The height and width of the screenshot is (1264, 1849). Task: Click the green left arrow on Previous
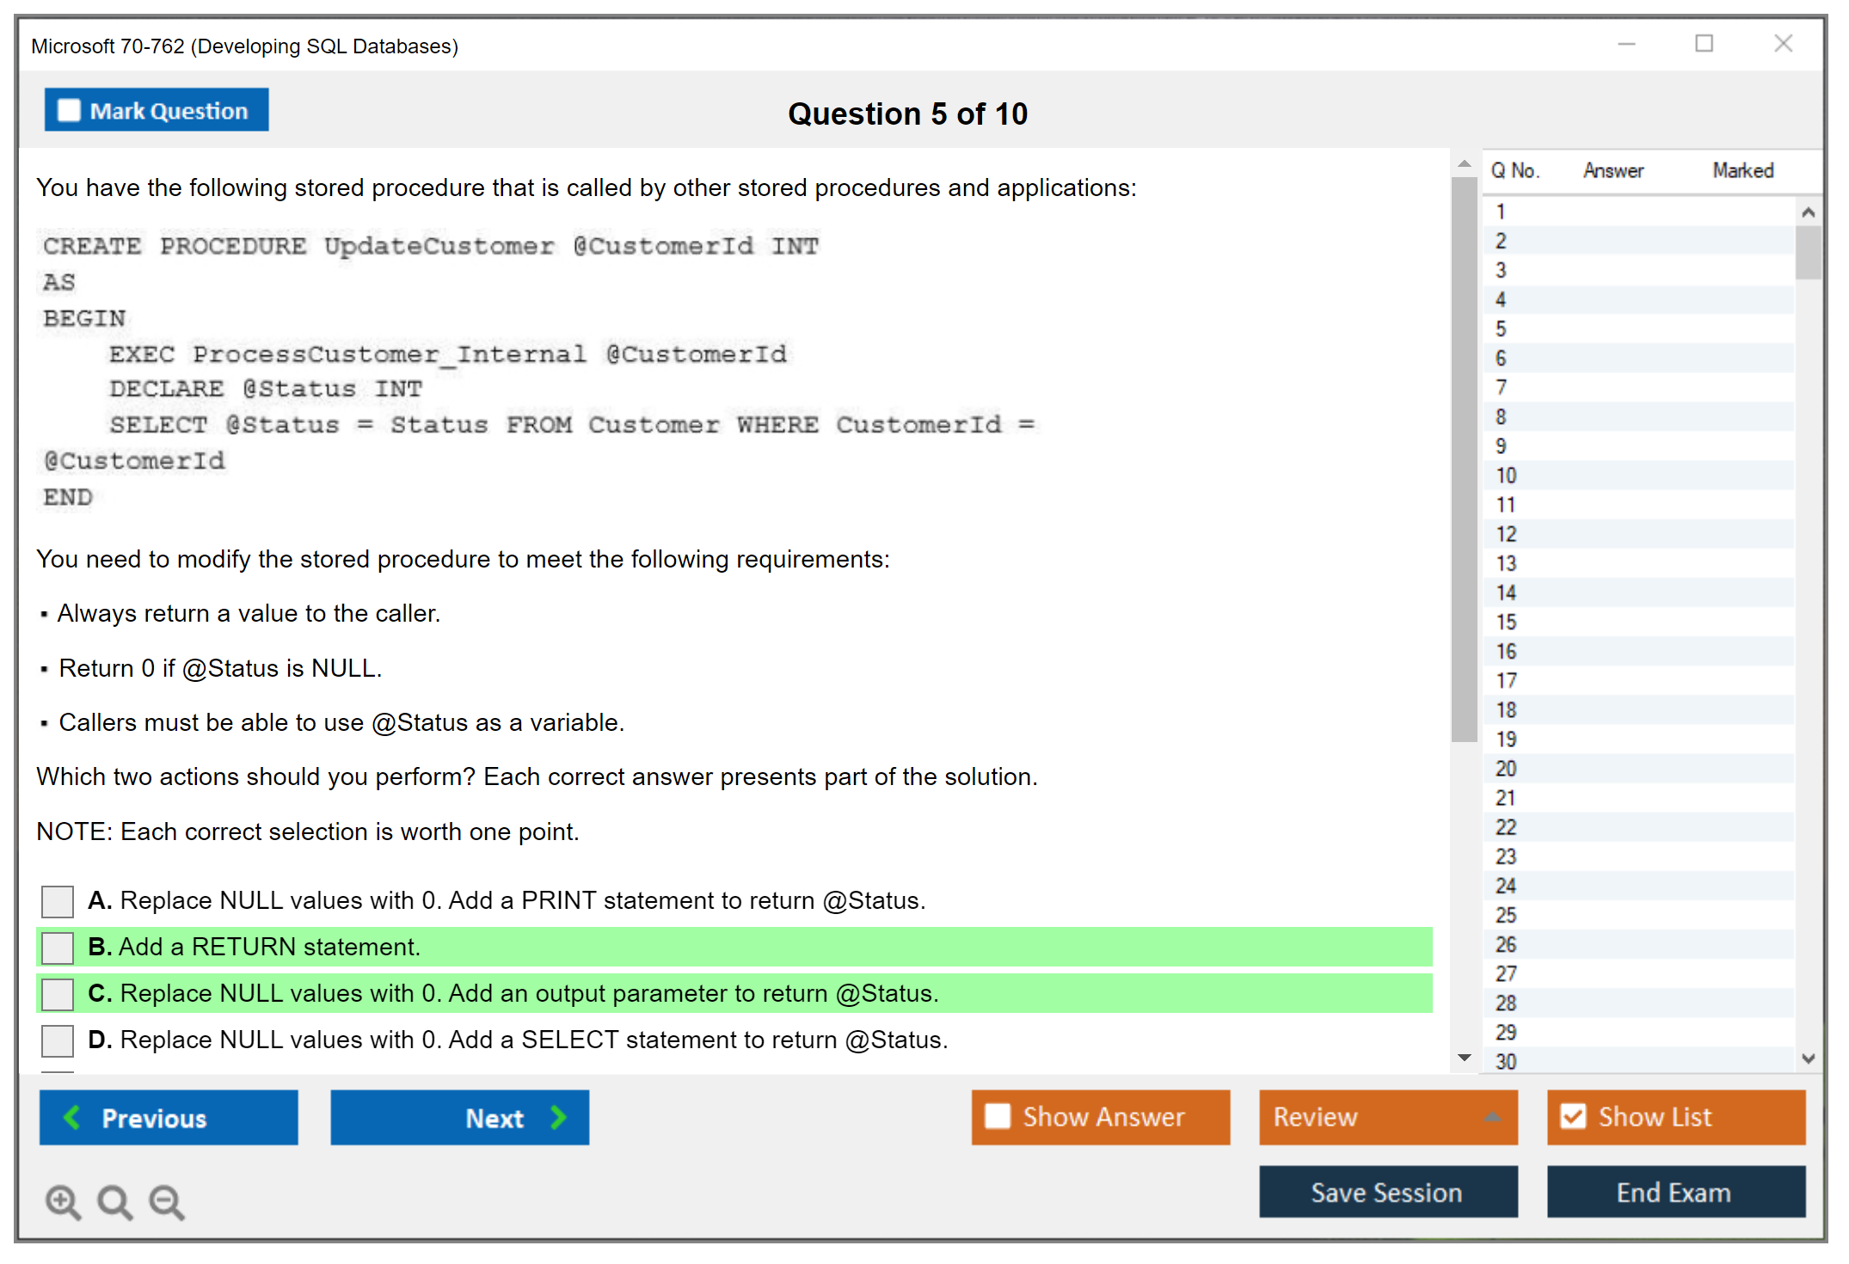(x=73, y=1117)
